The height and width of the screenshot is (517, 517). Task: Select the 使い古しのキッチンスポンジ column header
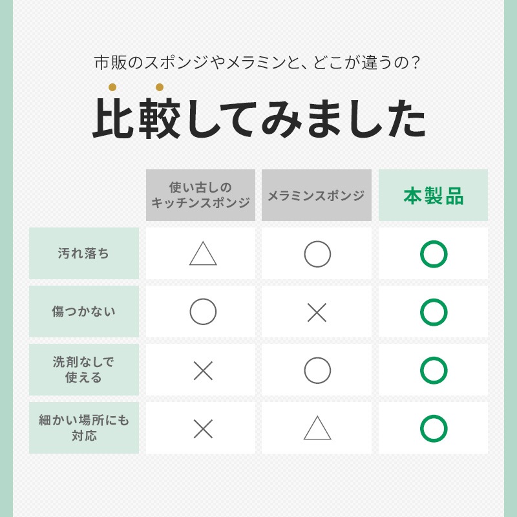click(200, 195)
